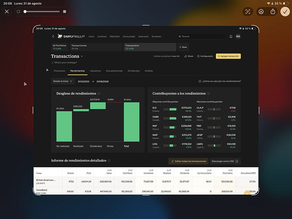Open the Inicio menu item
Image resolution: width=292 pixels, height=219 pixels.
point(91,36)
